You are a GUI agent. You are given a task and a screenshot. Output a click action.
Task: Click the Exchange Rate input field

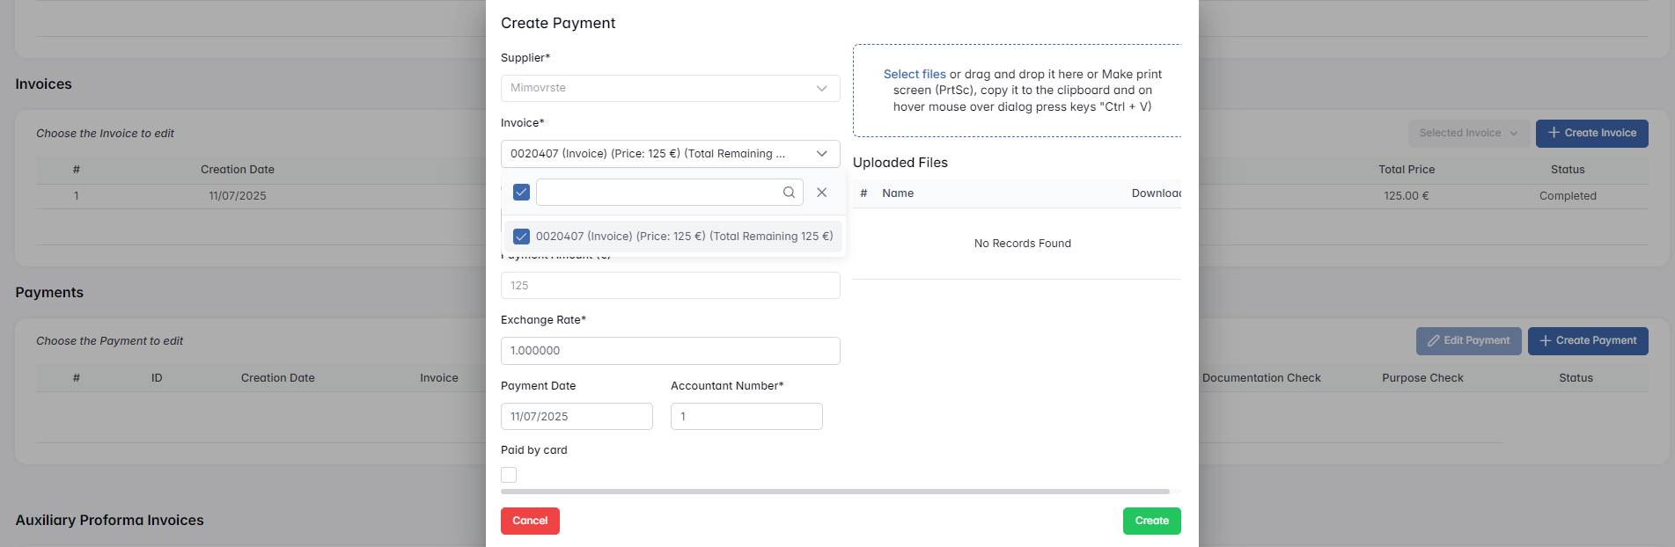(670, 351)
